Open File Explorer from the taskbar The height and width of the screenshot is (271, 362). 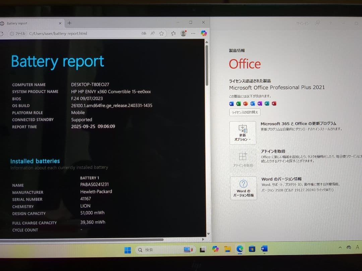click(228, 249)
